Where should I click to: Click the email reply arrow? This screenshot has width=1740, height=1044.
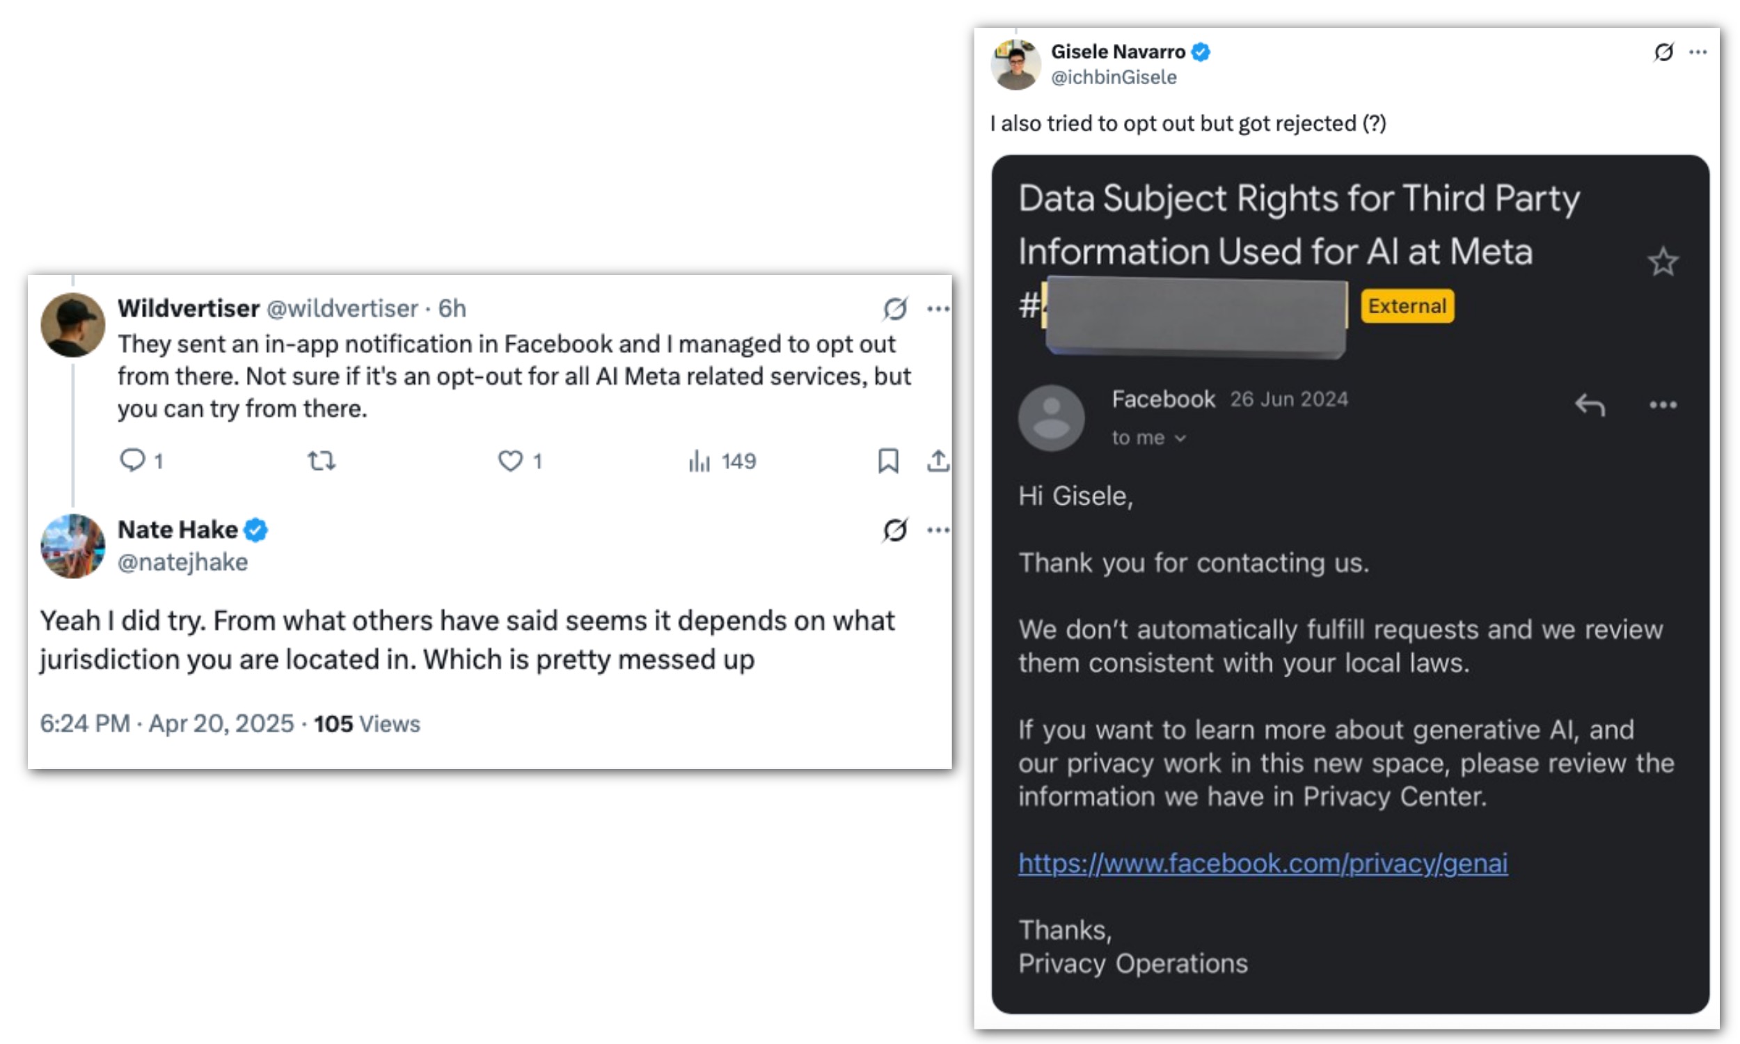(1590, 404)
